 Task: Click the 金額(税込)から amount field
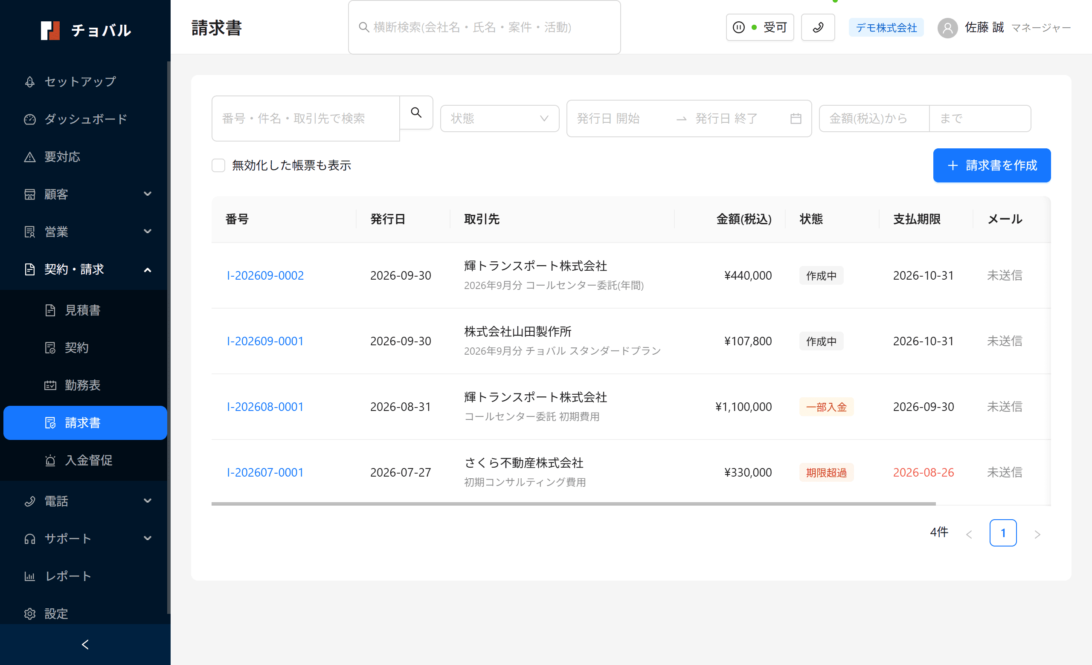(x=874, y=118)
